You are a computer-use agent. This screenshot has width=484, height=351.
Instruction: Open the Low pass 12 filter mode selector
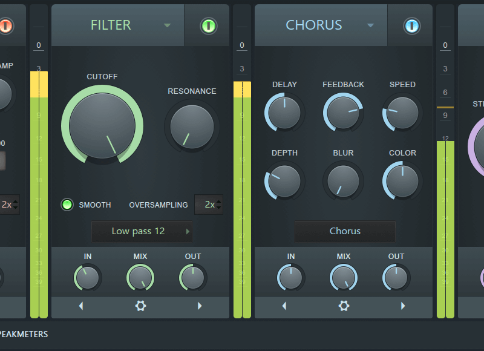[142, 231]
